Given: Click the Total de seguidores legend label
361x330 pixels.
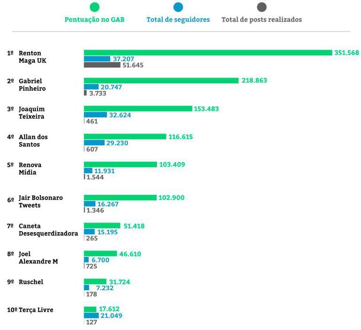Looking at the screenshot, I should pyautogui.click(x=178, y=20).
